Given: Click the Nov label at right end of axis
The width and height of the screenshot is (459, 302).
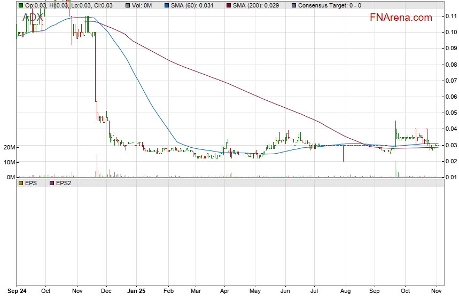Looking at the screenshot, I should [437, 292].
